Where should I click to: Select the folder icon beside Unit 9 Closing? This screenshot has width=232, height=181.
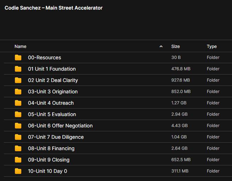[x=18, y=160]
